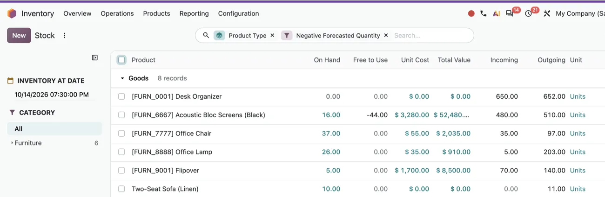Screen dimensions: 605x197
Task: Remove the Product Type facet
Action: (x=272, y=35)
